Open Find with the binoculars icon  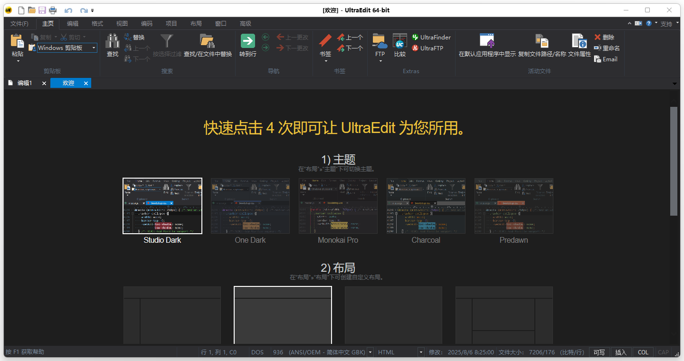click(113, 41)
